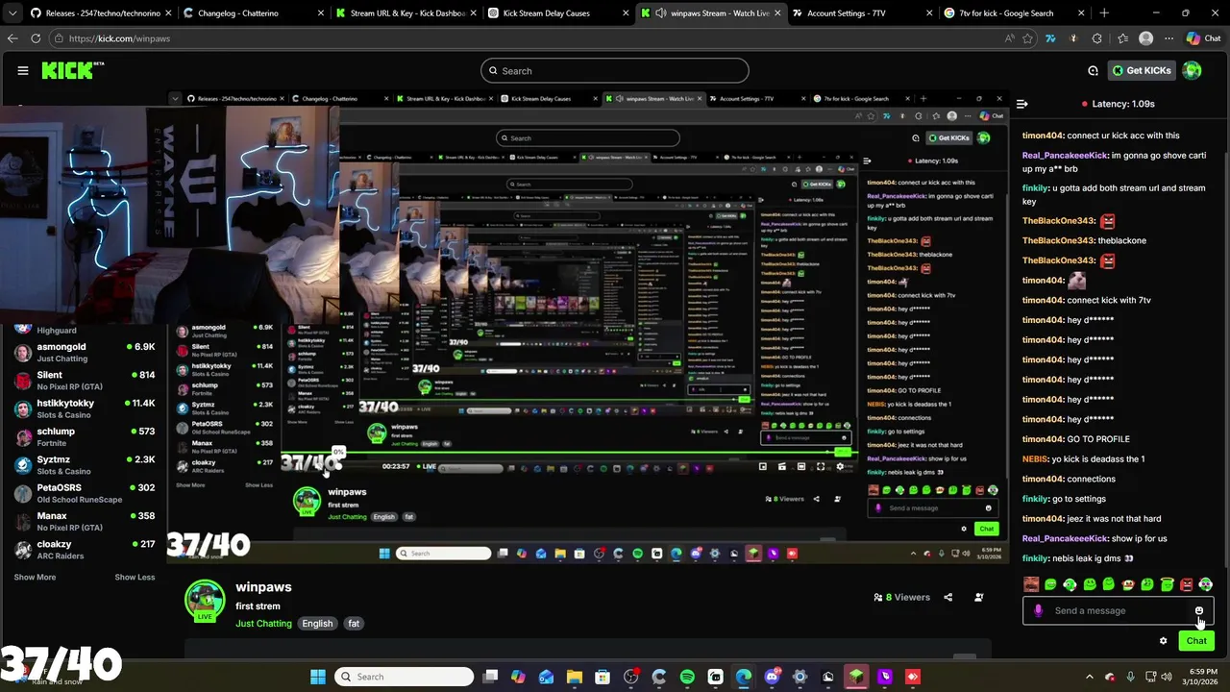Send message with green Chat button
Viewport: 1230px width, 692px height.
tap(1196, 640)
